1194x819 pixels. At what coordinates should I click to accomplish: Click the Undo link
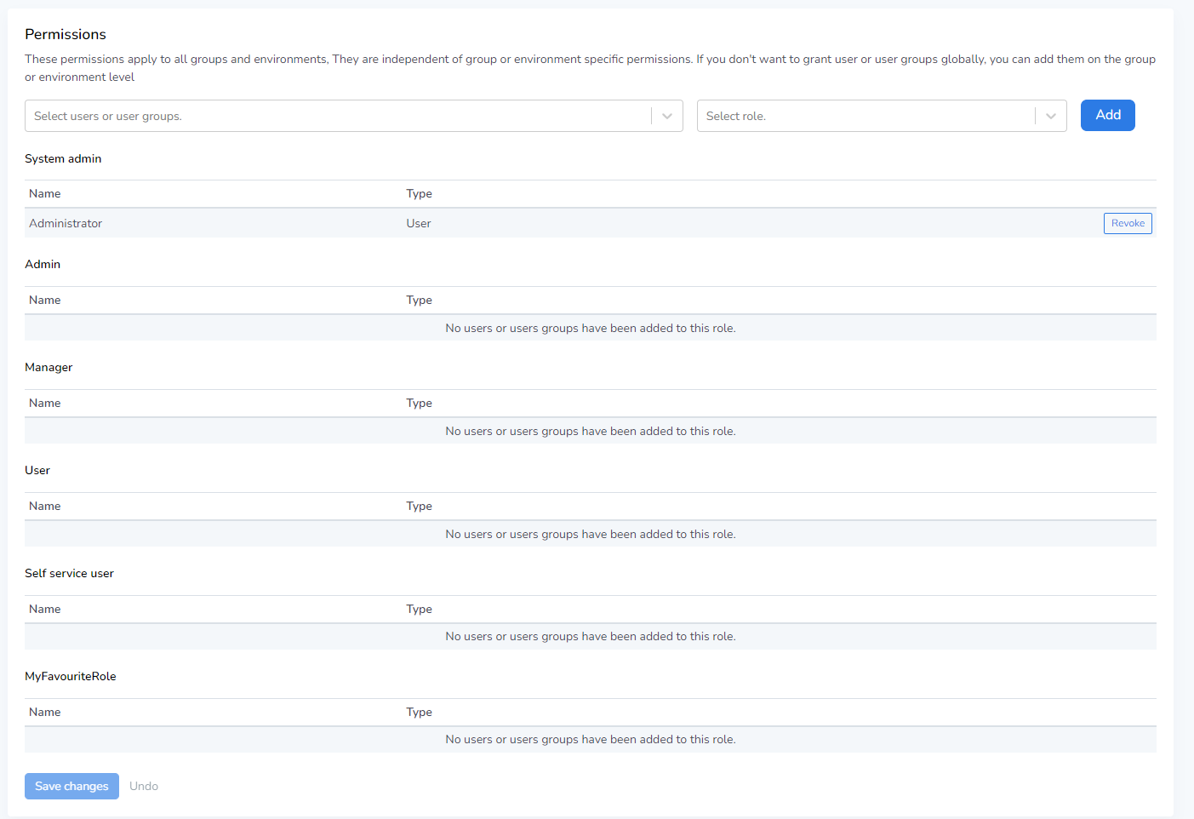[144, 787]
